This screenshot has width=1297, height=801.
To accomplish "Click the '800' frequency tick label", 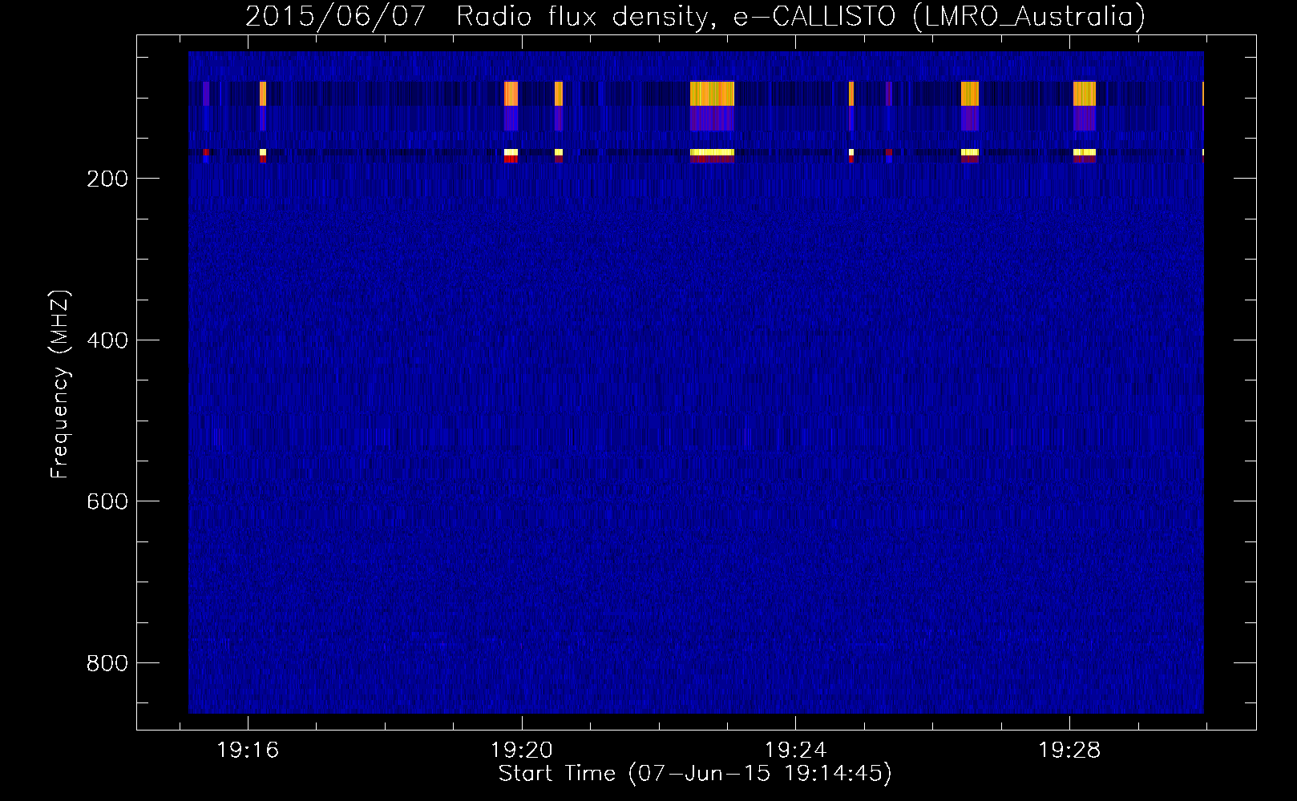I will pyautogui.click(x=107, y=663).
